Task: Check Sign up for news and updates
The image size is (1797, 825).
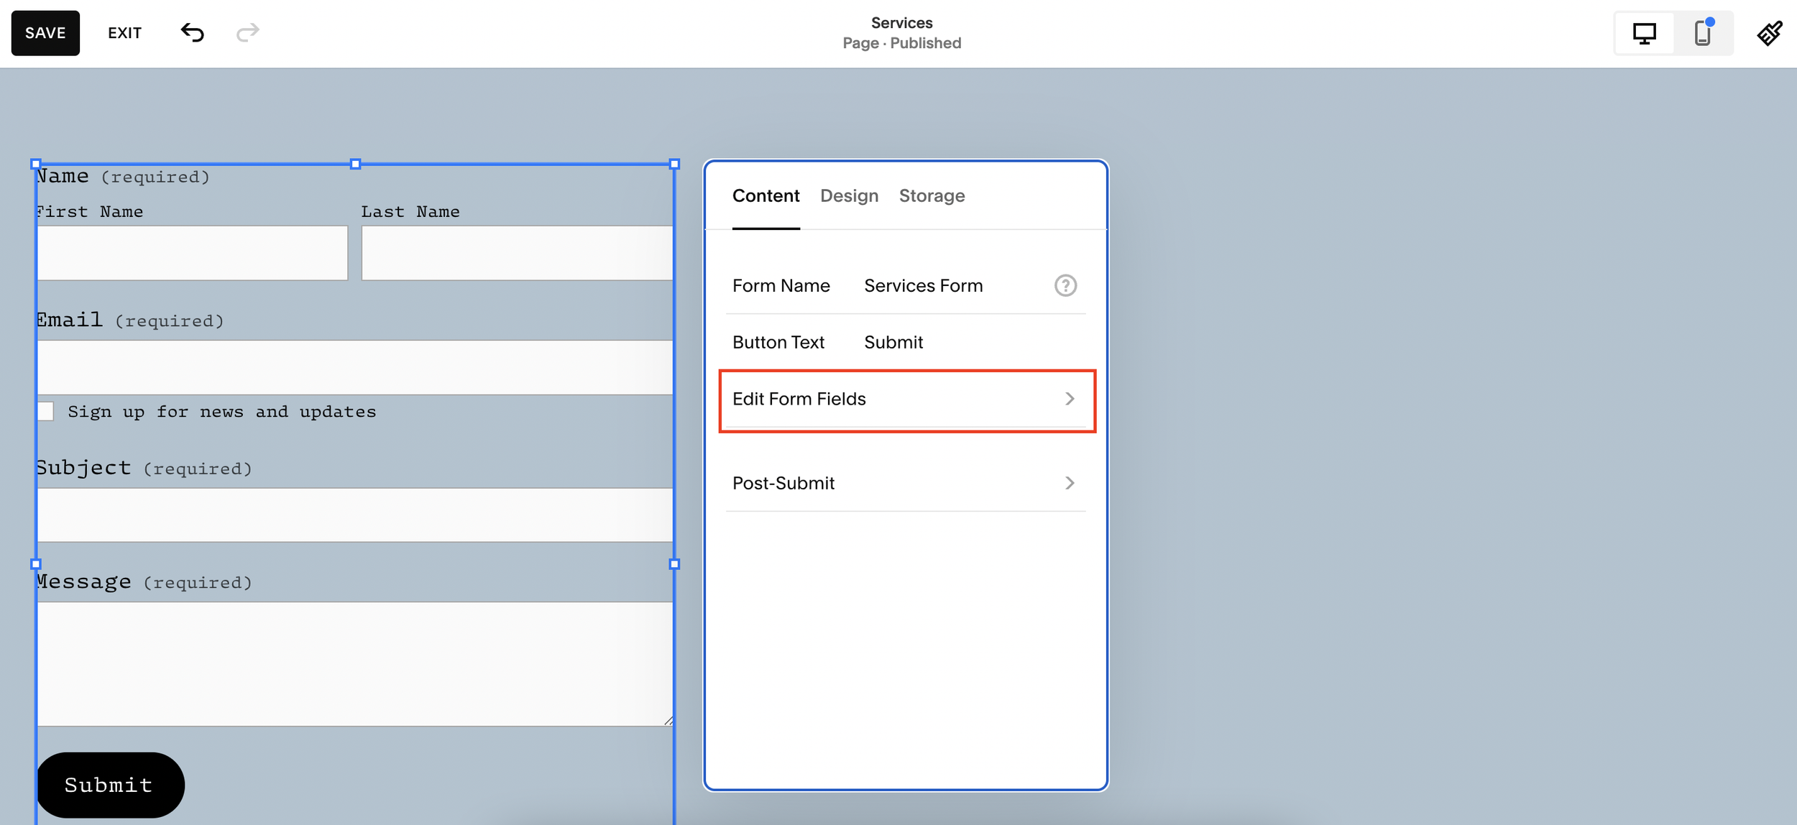Action: [45, 412]
